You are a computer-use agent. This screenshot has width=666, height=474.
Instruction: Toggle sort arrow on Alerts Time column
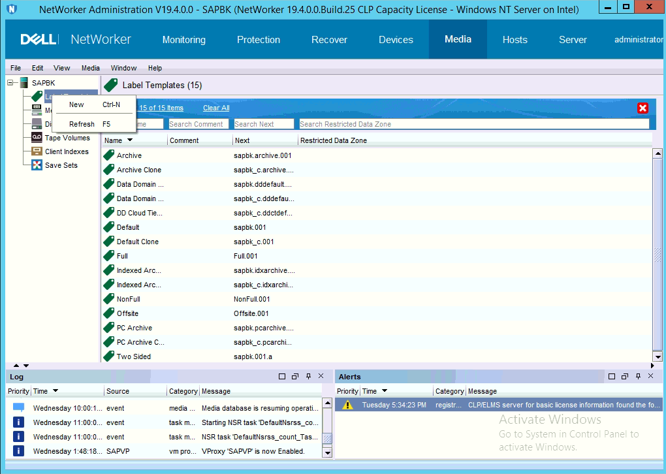click(385, 391)
